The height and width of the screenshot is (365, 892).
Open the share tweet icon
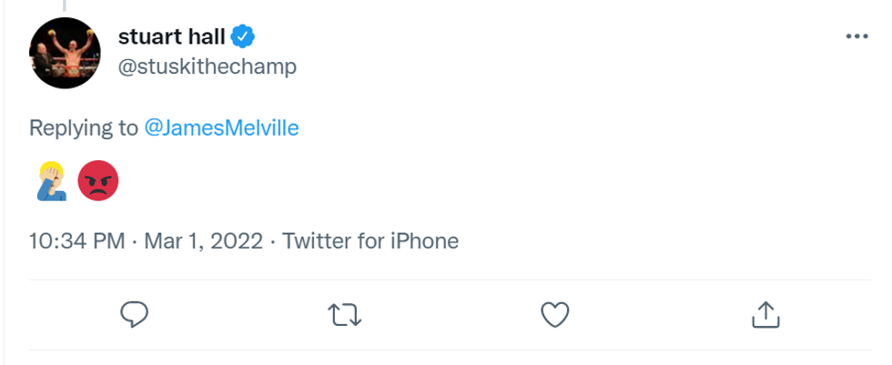tap(765, 315)
